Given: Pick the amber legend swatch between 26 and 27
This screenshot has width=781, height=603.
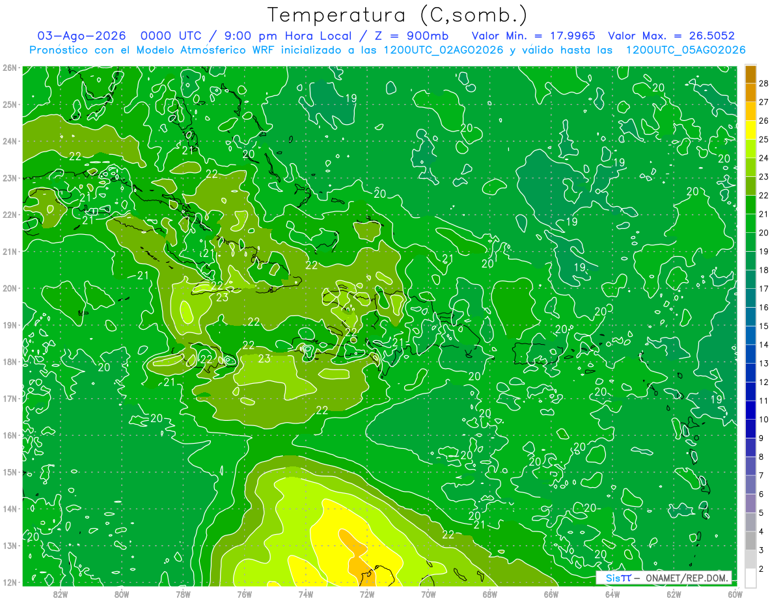Looking at the screenshot, I should pyautogui.click(x=750, y=111).
